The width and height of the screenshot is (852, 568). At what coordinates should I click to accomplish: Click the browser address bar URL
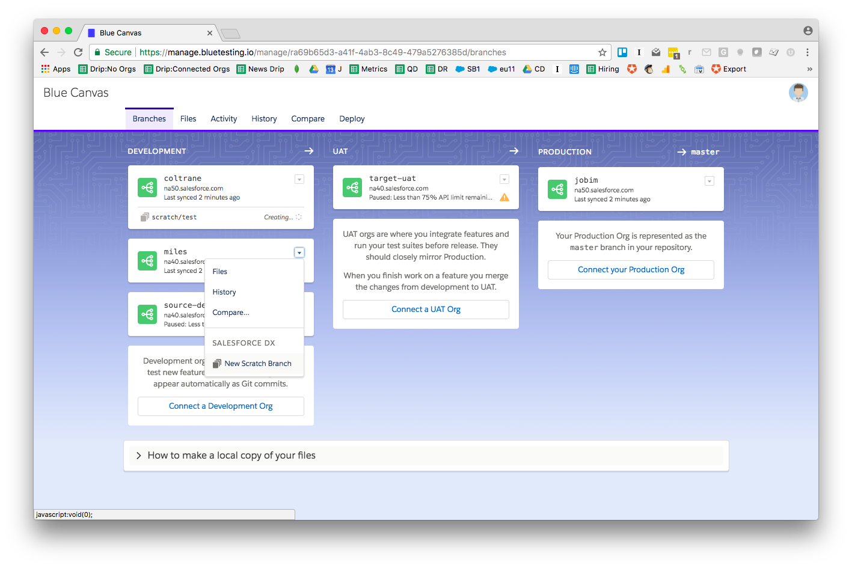323,52
